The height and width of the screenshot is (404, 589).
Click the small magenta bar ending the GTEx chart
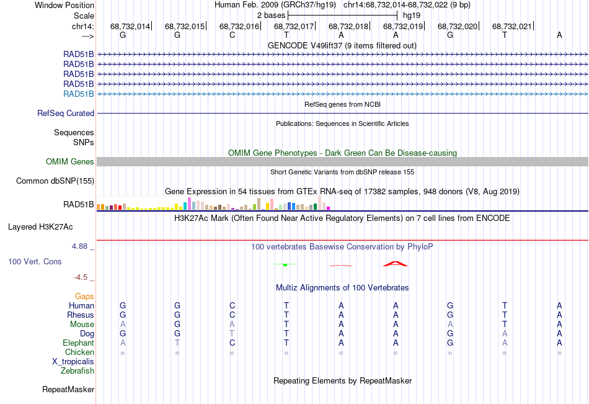tap(329, 208)
